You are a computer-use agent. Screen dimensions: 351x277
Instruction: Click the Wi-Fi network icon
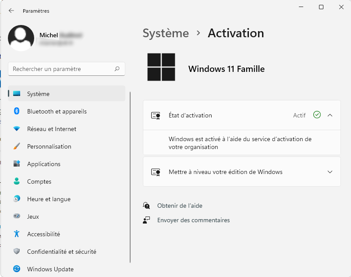click(x=17, y=129)
